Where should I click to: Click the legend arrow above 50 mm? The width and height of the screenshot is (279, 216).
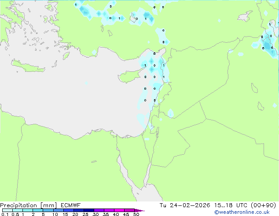tap(139, 210)
